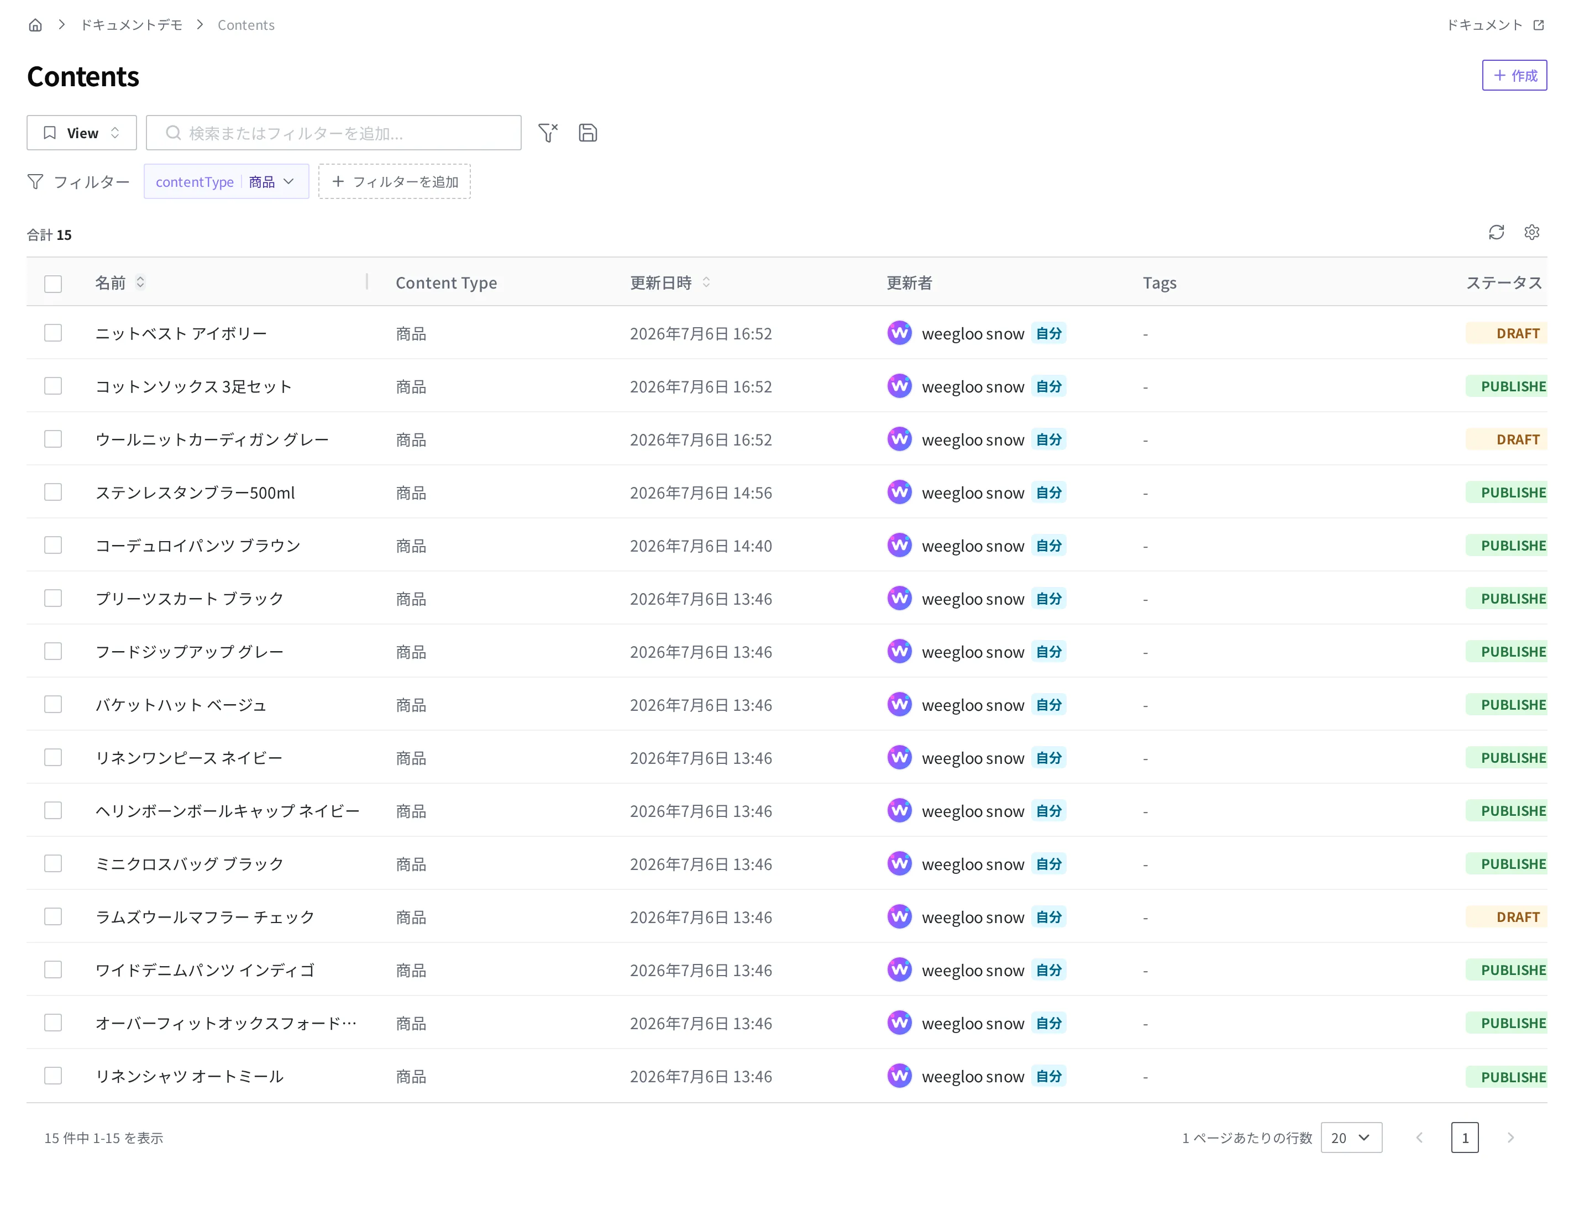Select the コーデュロイパンツ ブラウン row checkbox
This screenshot has height=1216, width=1574.
click(53, 546)
